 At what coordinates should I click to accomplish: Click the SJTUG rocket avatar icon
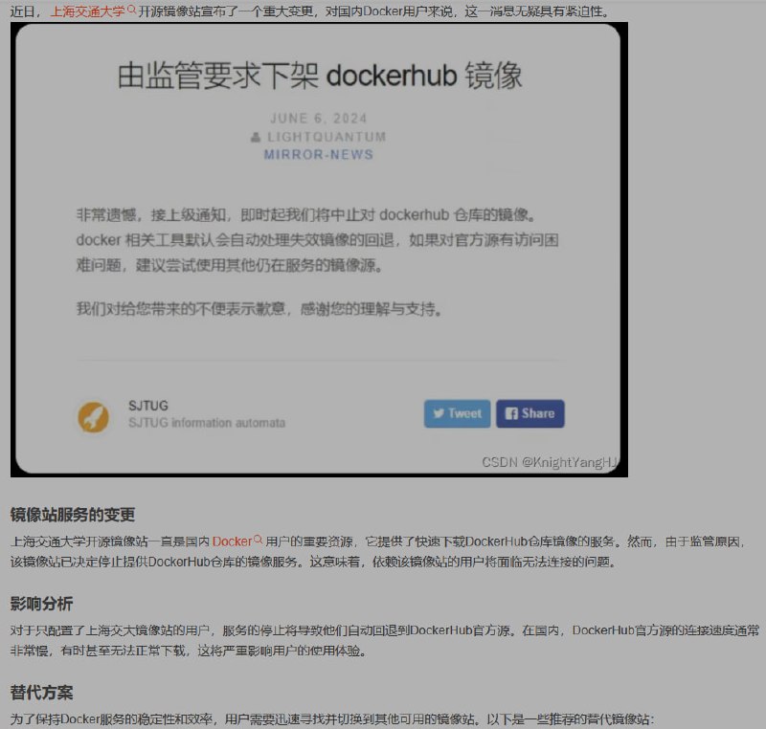click(x=93, y=415)
